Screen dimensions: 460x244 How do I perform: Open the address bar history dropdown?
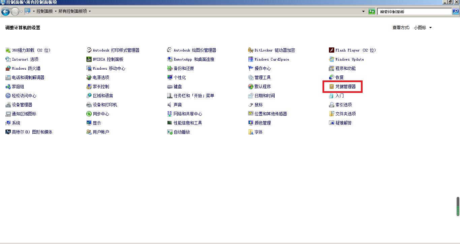363,11
